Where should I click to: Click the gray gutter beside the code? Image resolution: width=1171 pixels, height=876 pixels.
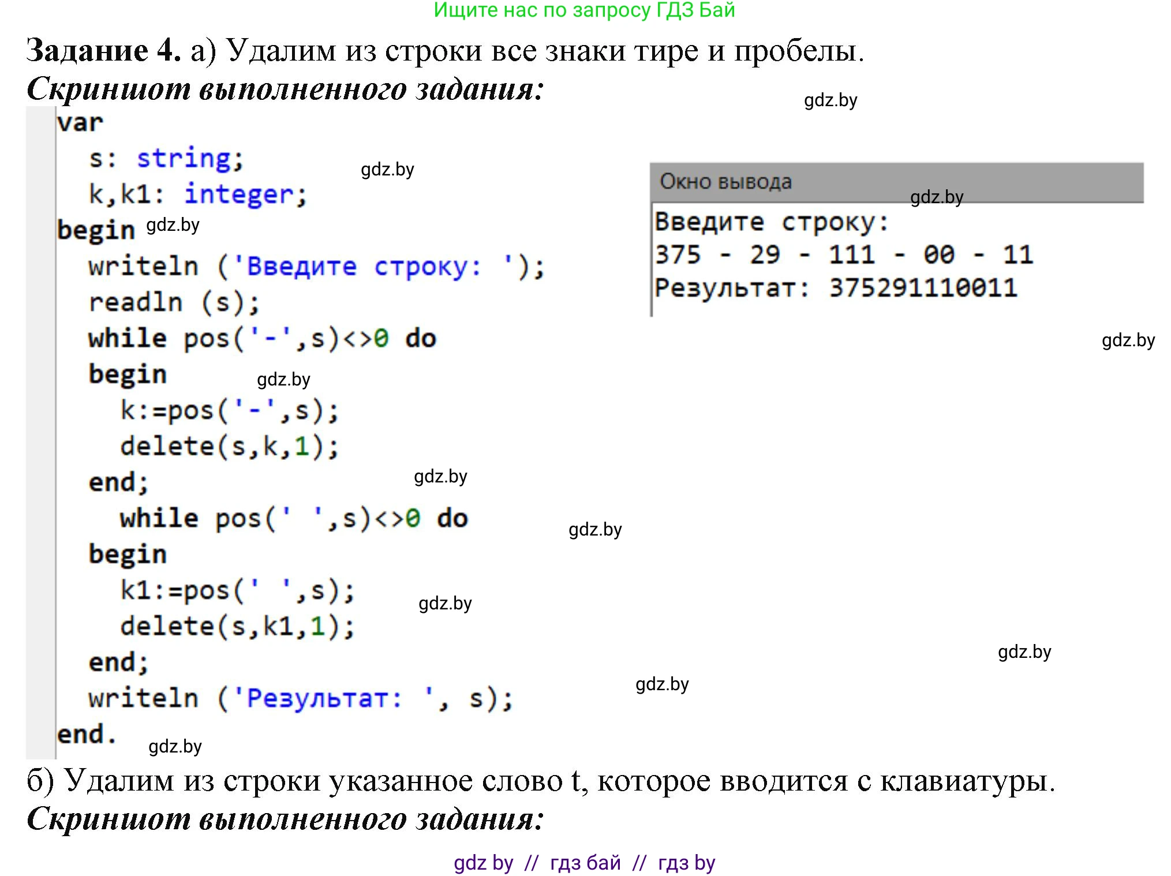[39, 404]
